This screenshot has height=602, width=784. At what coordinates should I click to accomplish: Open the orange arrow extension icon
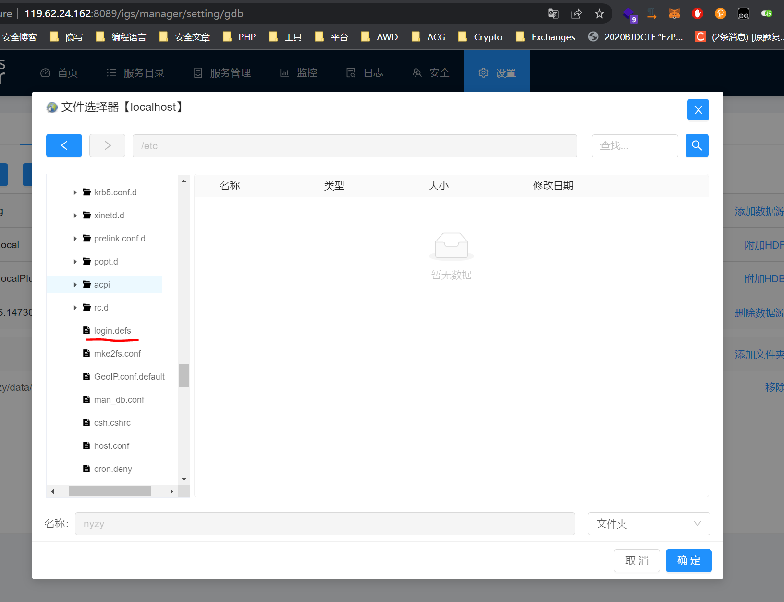[652, 13]
